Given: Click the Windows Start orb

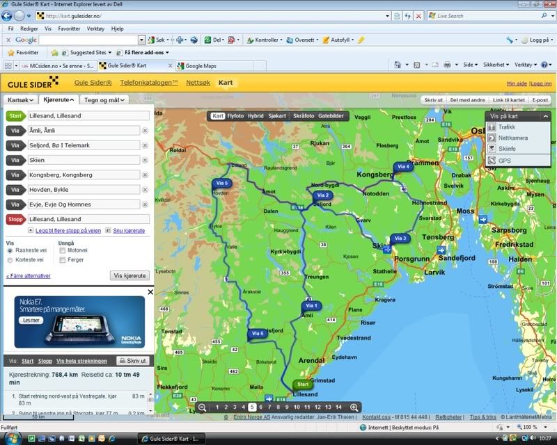Looking at the screenshot, I should (x=13, y=438).
